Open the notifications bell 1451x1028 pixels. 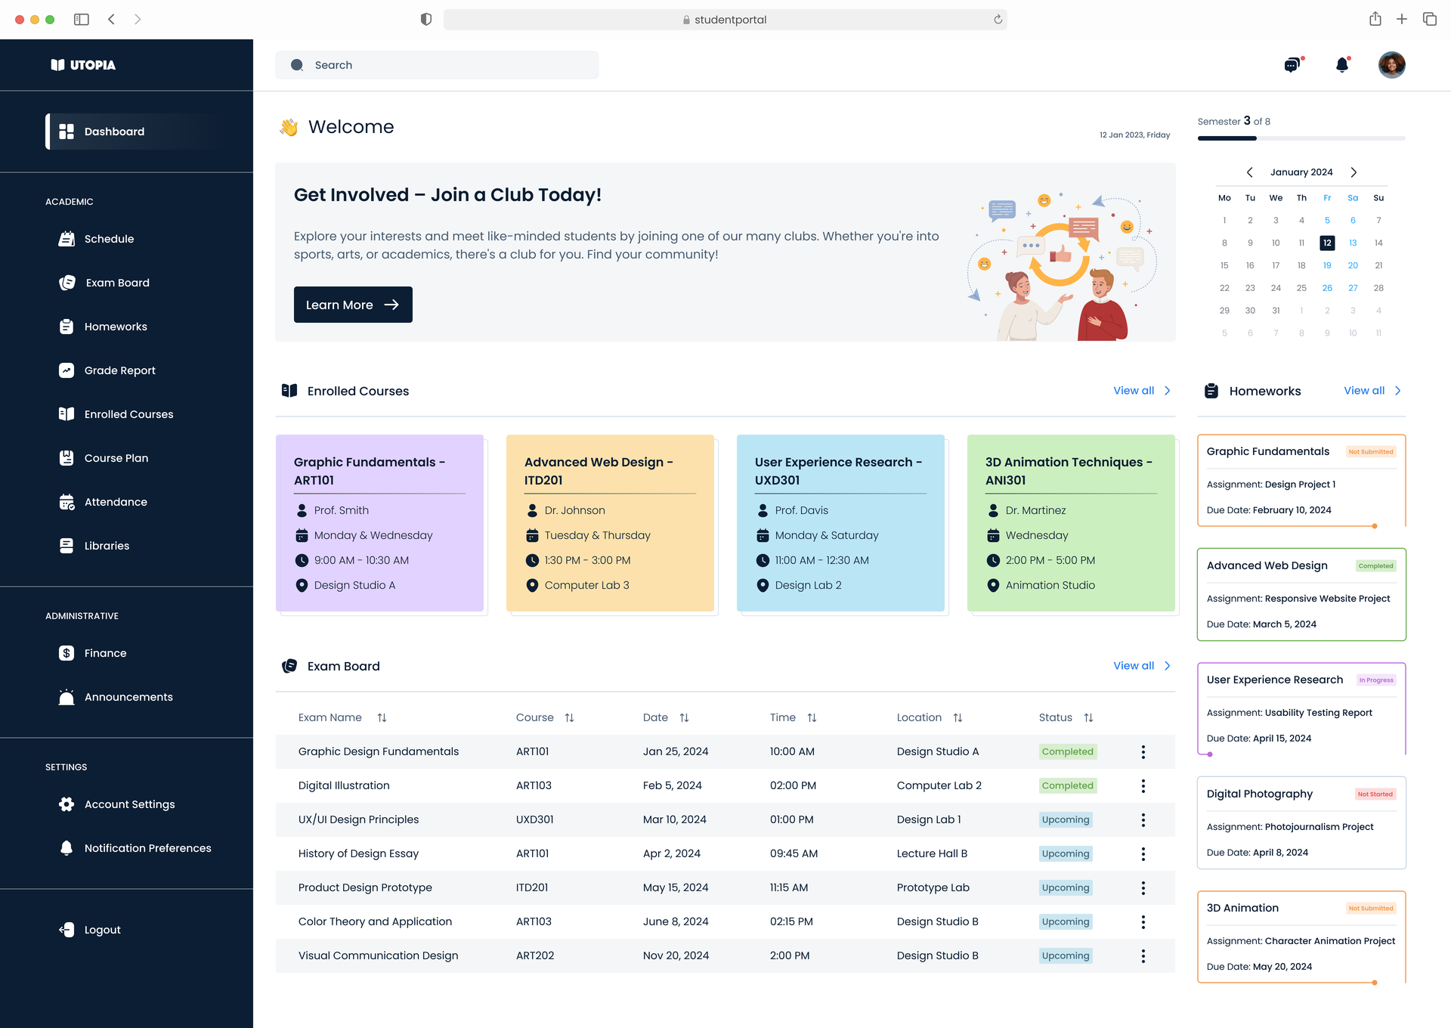tap(1343, 65)
